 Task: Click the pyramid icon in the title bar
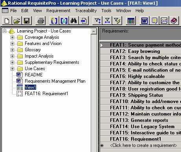(x=4, y=3)
